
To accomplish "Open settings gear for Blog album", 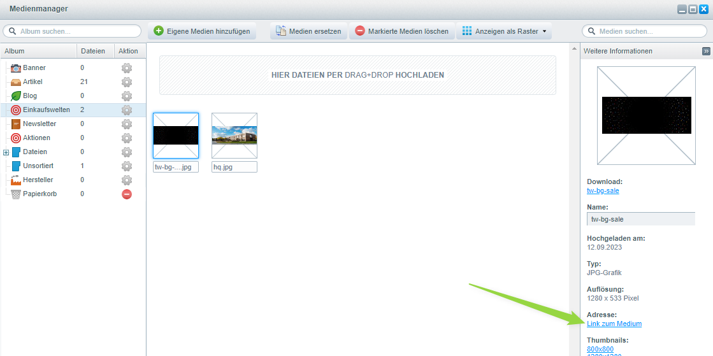I will click(126, 96).
